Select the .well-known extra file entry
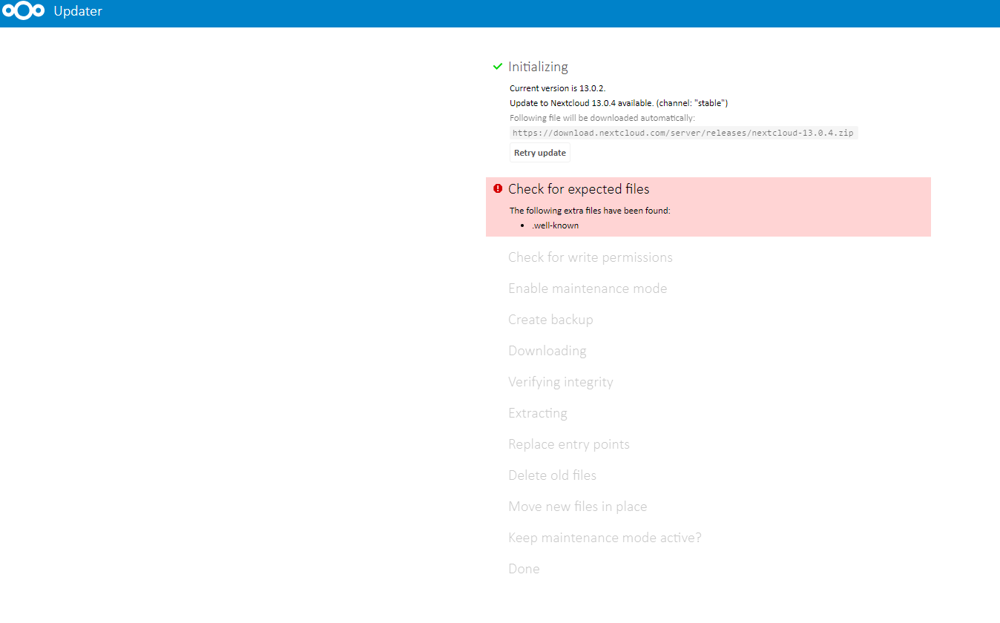 555,225
